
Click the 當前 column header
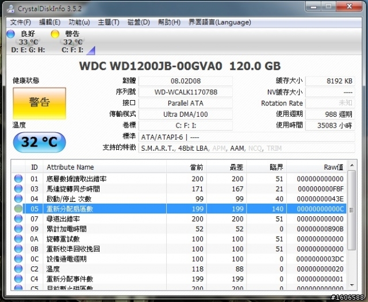click(186, 167)
